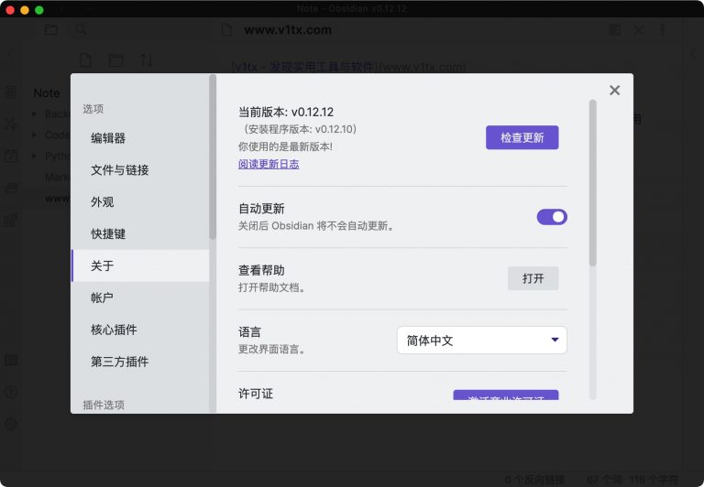This screenshot has width=704, height=487.
Task: Click the search magnifier icon in Obsidian window
Action: coord(81,29)
